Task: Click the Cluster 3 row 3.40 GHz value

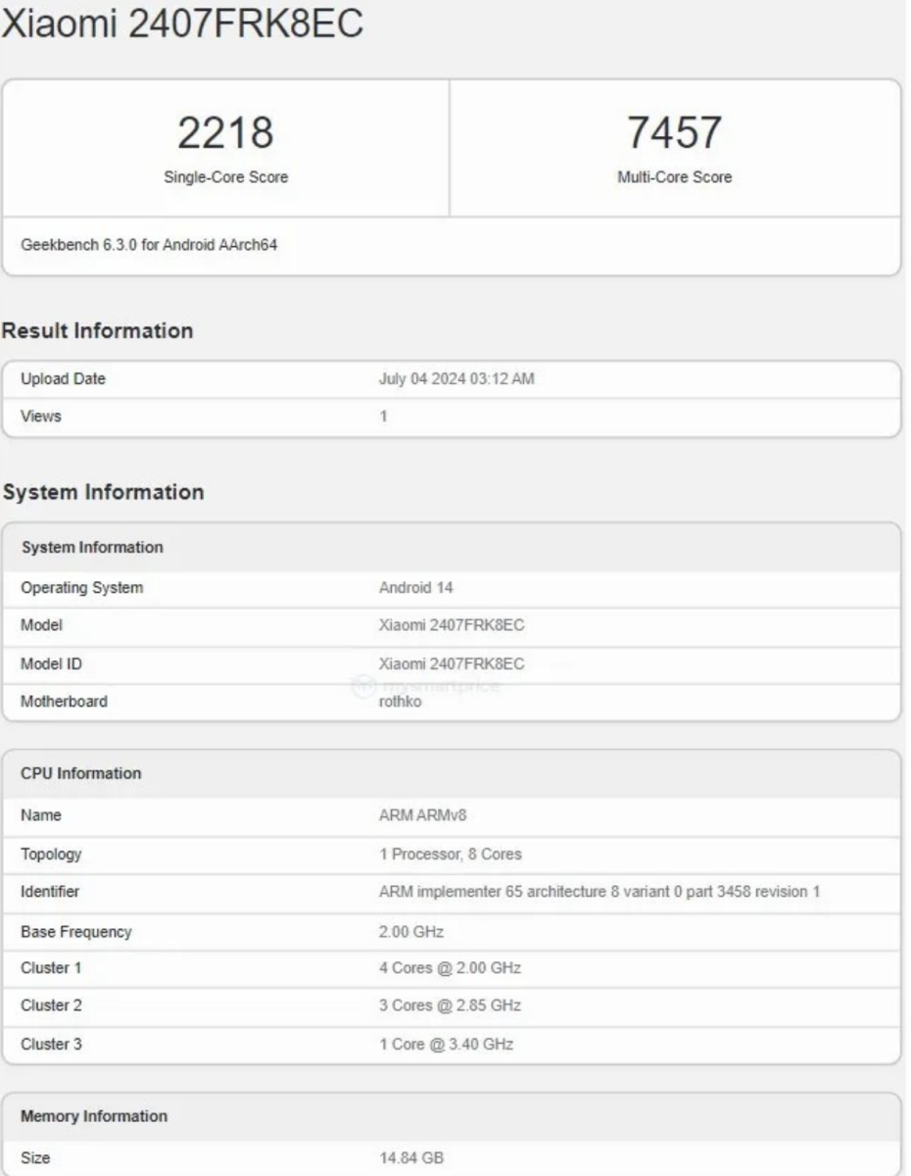Action: click(x=446, y=1045)
